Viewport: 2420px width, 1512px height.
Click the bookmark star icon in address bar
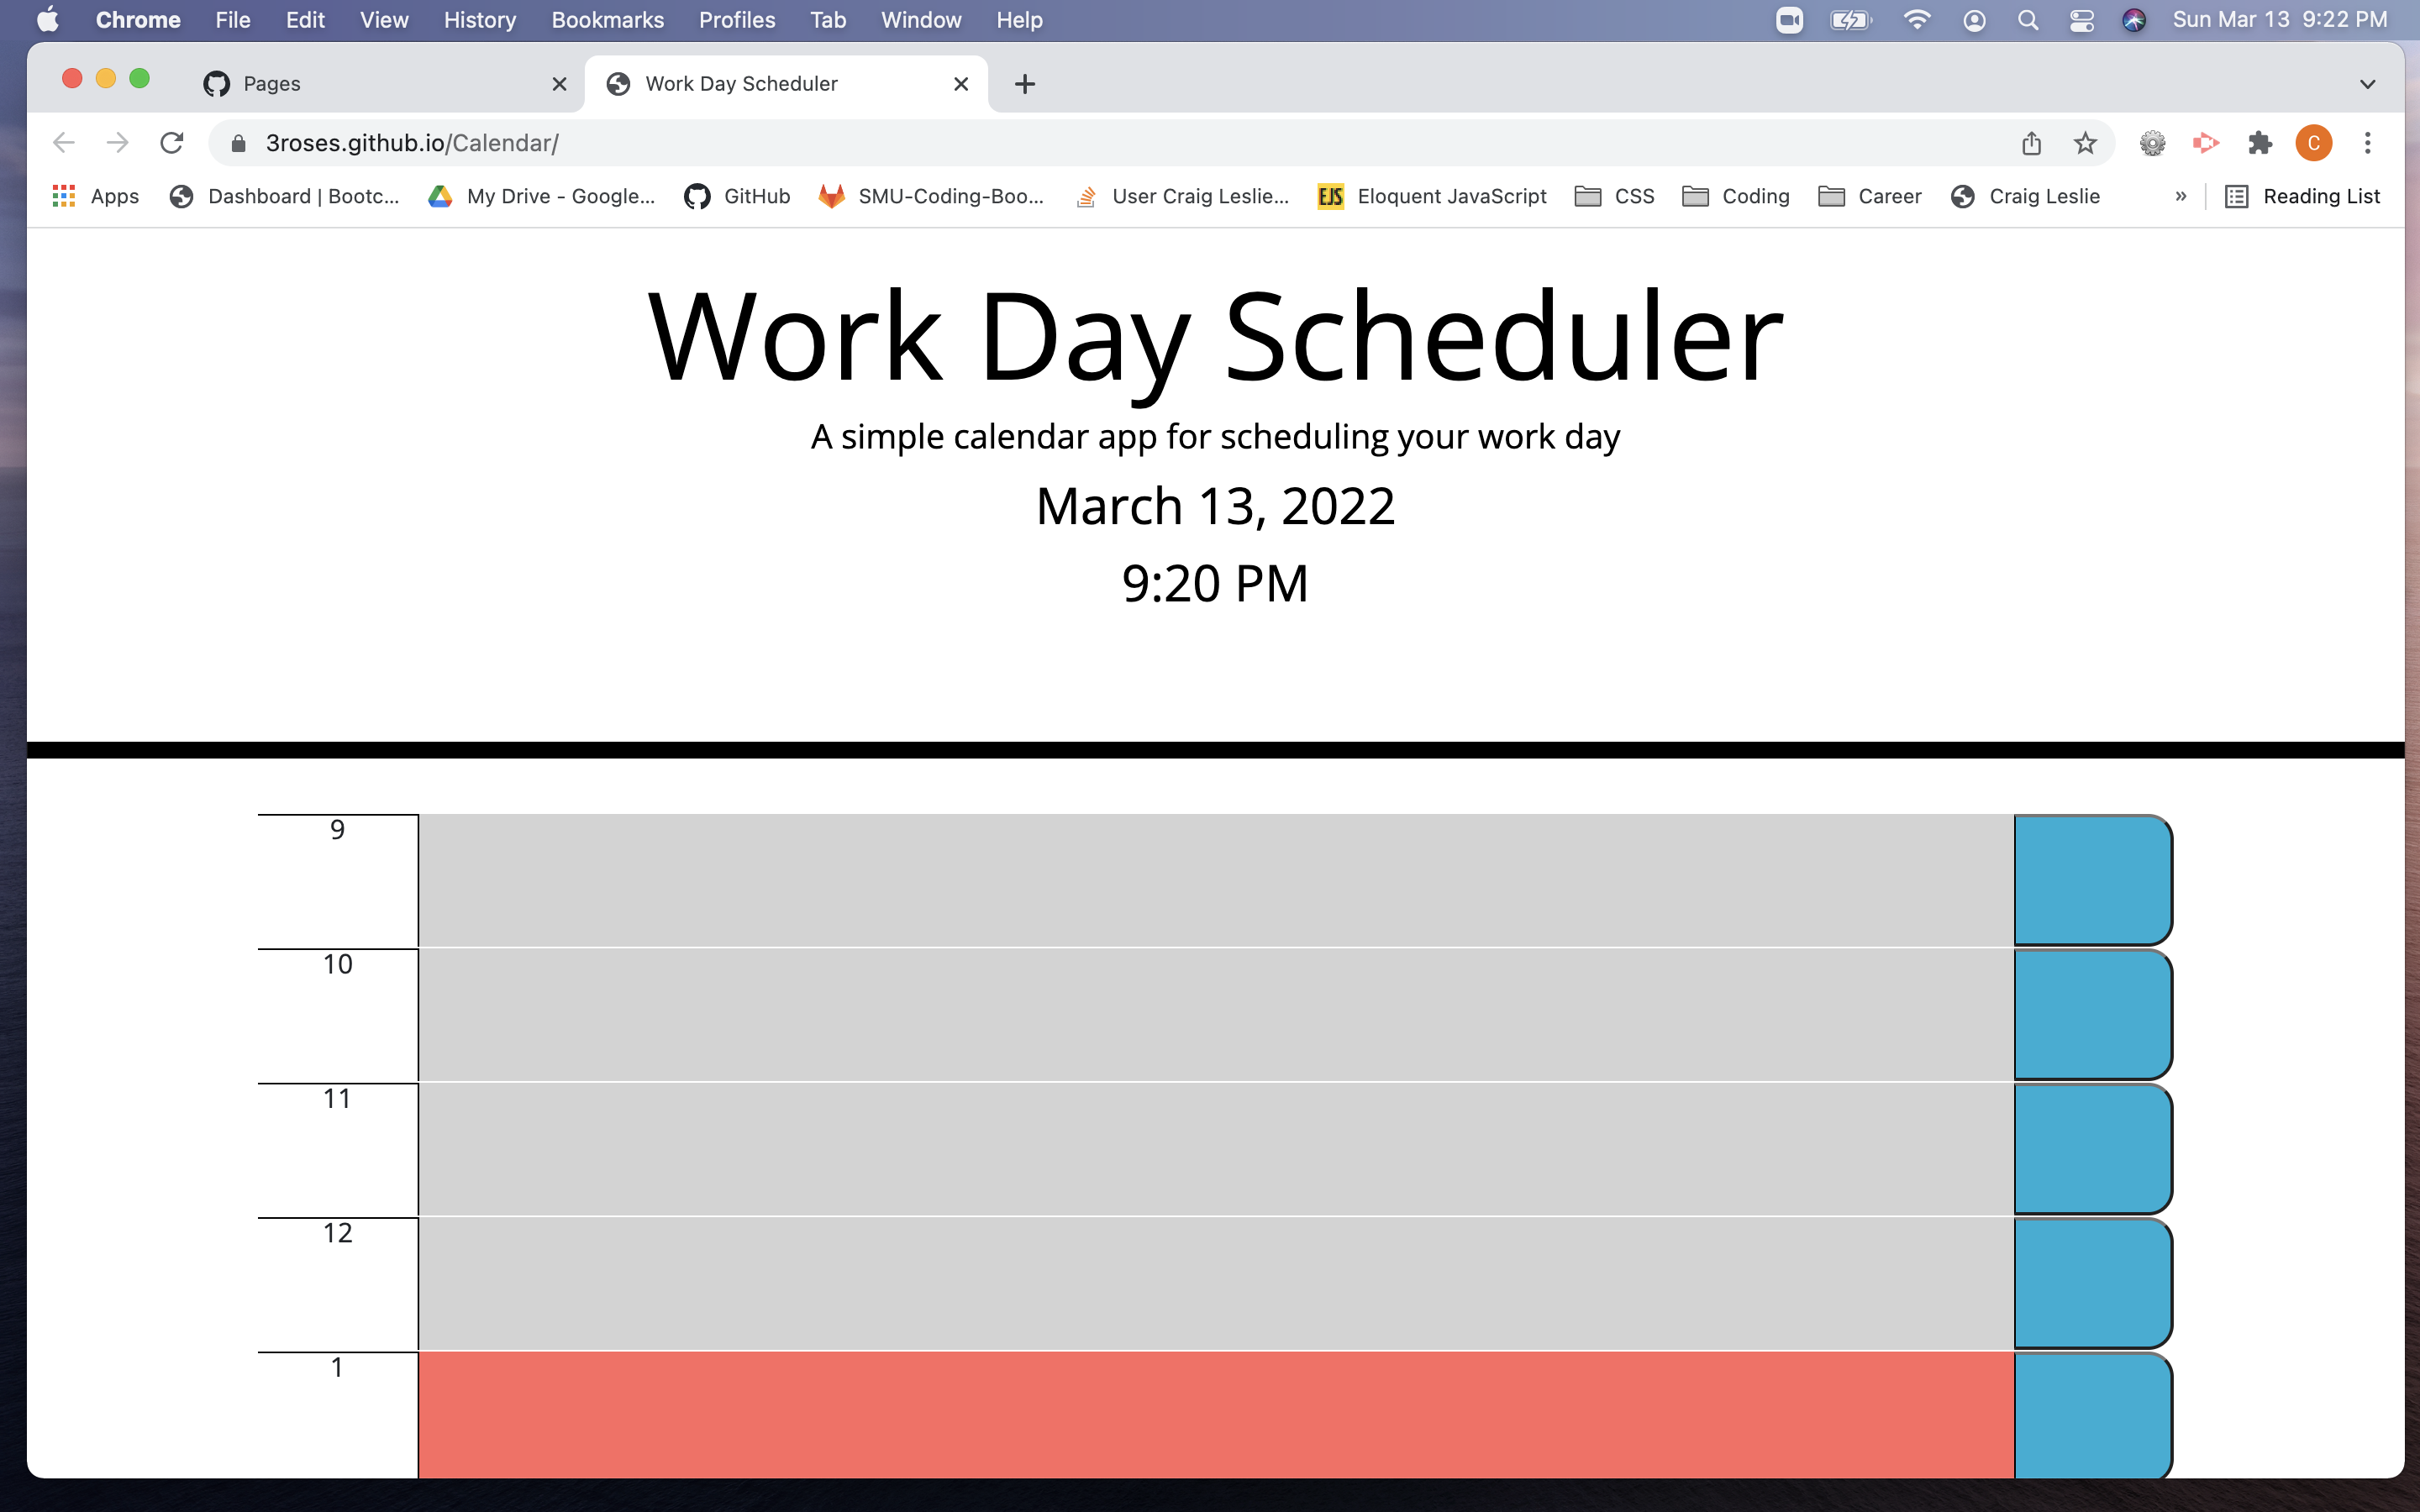coord(2086,143)
